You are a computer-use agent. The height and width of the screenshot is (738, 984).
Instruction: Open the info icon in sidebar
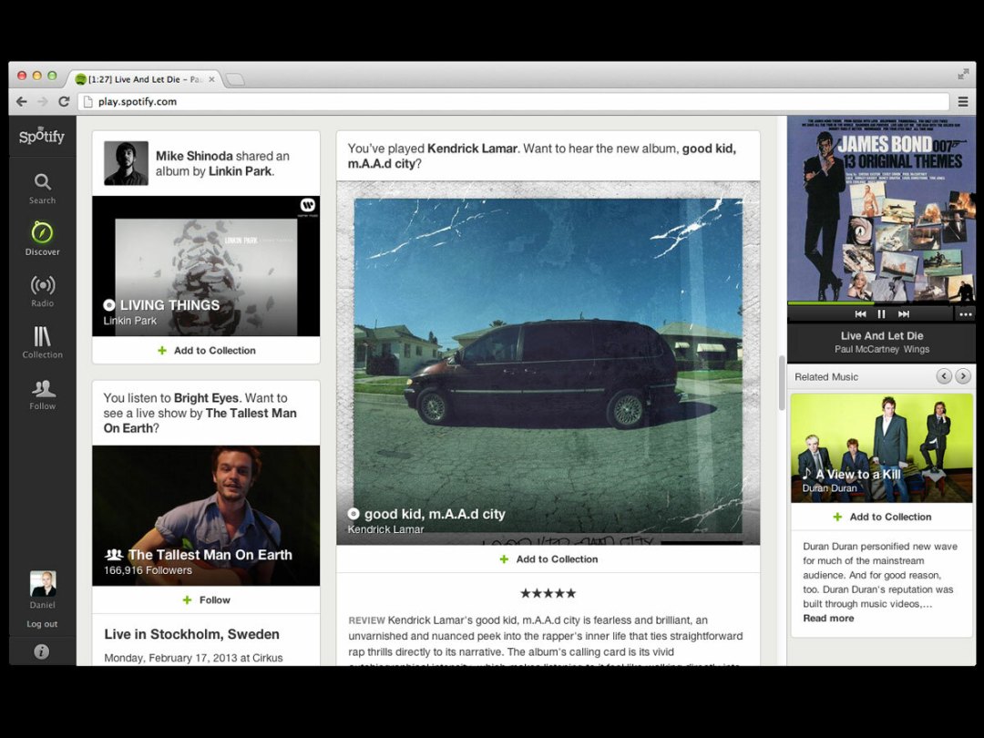[x=41, y=652]
